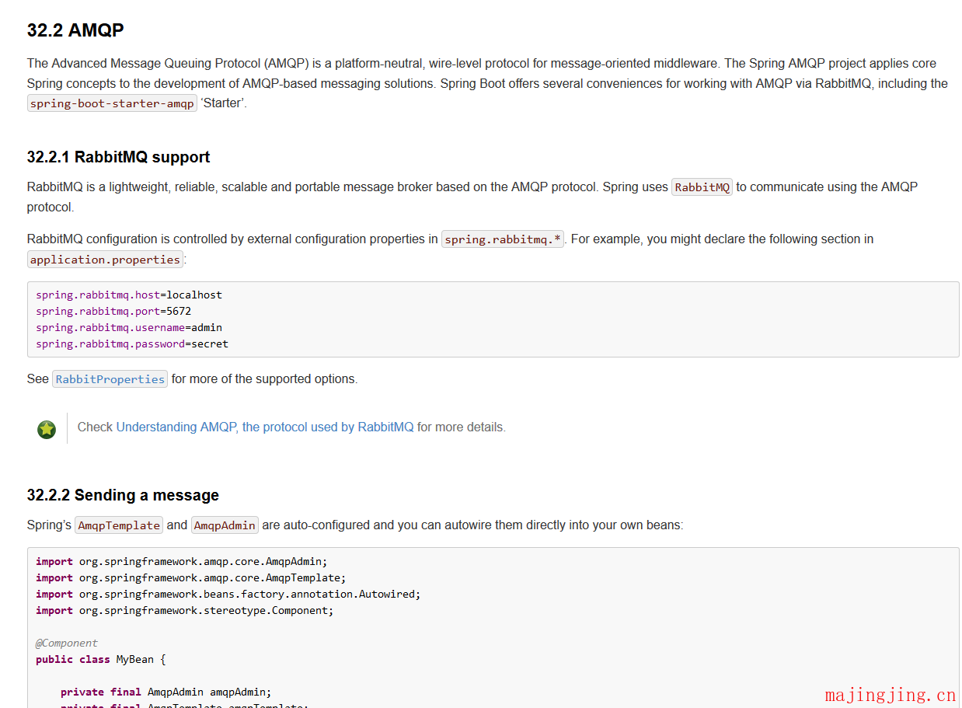This screenshot has width=962, height=708.
Task: Click the 'spring.rabbitmq.password=secret' code line
Action: click(132, 344)
